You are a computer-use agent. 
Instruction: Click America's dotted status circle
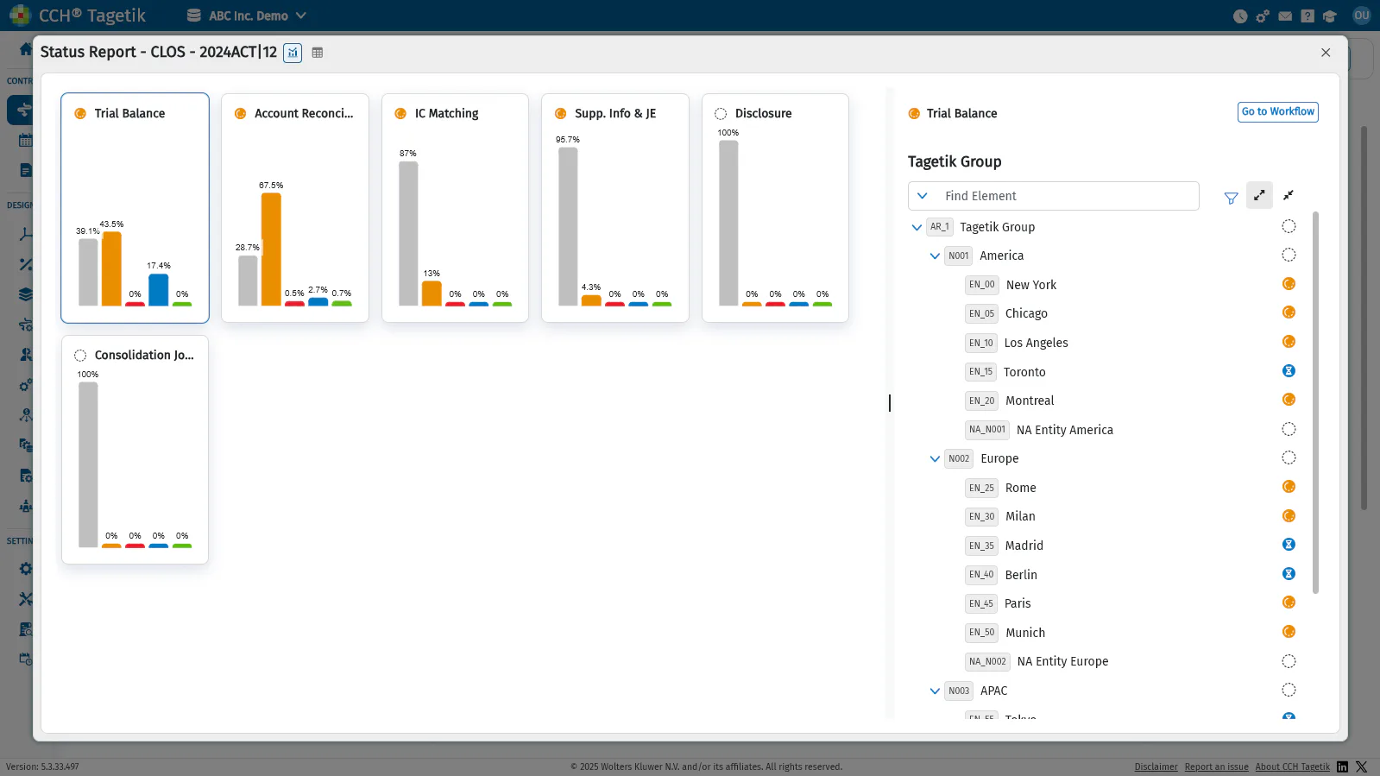point(1289,255)
